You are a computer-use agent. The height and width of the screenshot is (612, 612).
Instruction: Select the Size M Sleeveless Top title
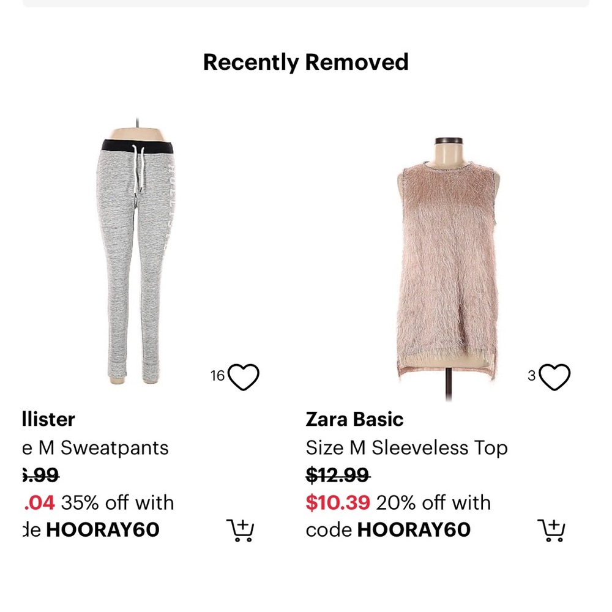pos(407,448)
